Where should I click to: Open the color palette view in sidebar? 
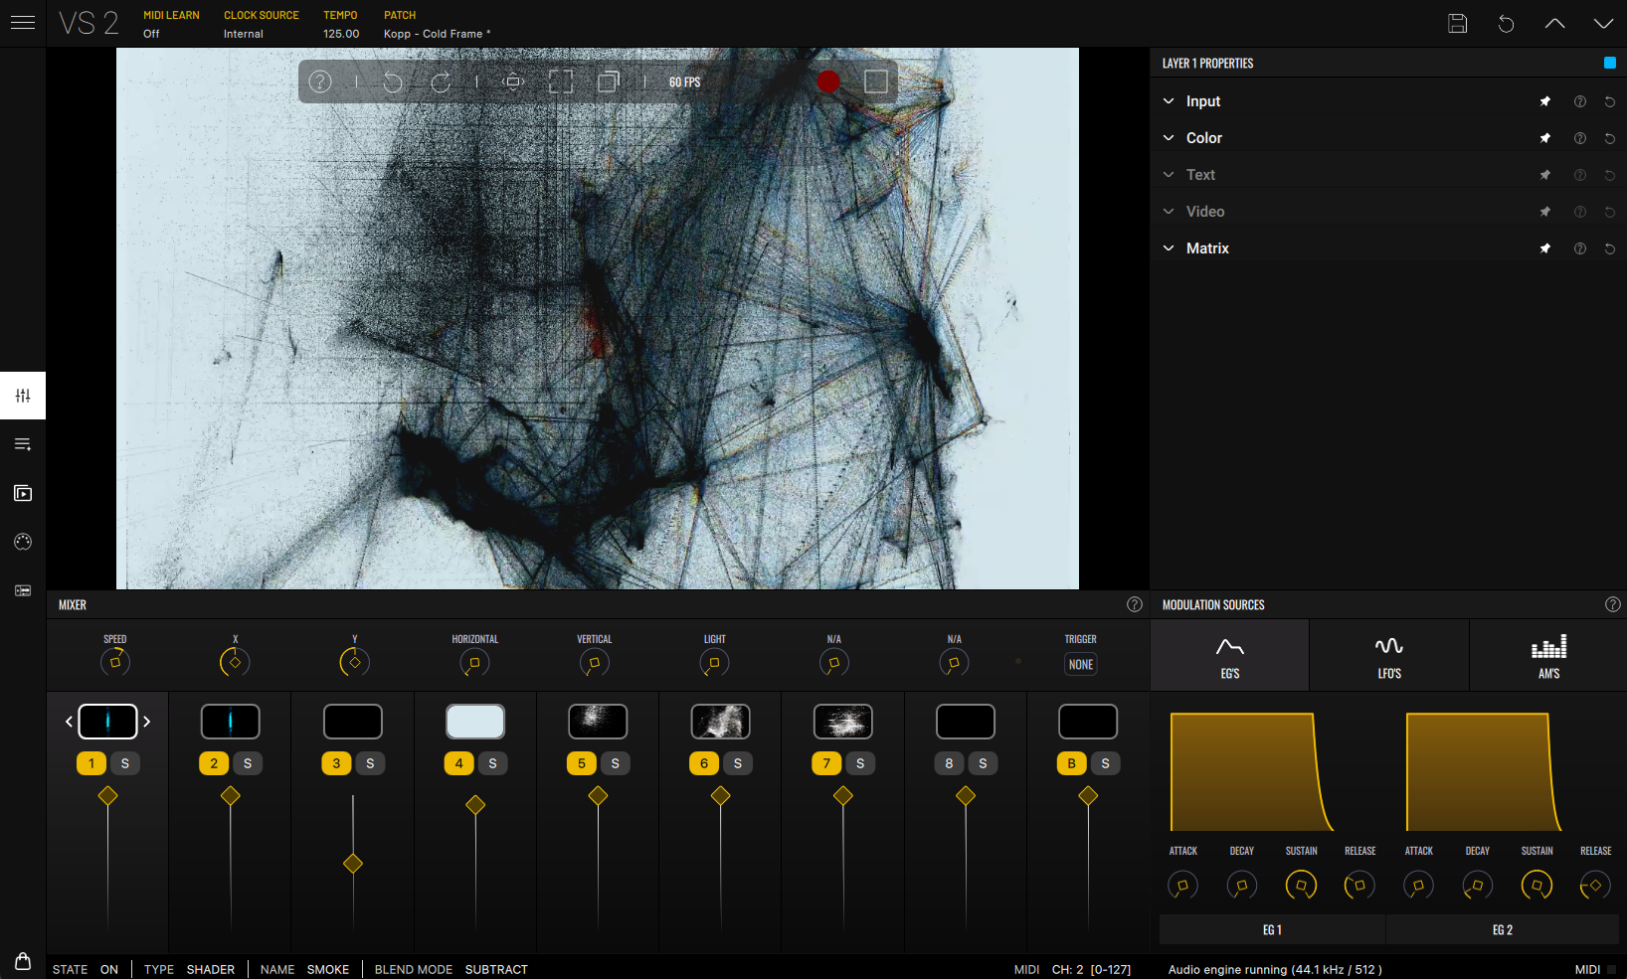pyautogui.click(x=23, y=542)
